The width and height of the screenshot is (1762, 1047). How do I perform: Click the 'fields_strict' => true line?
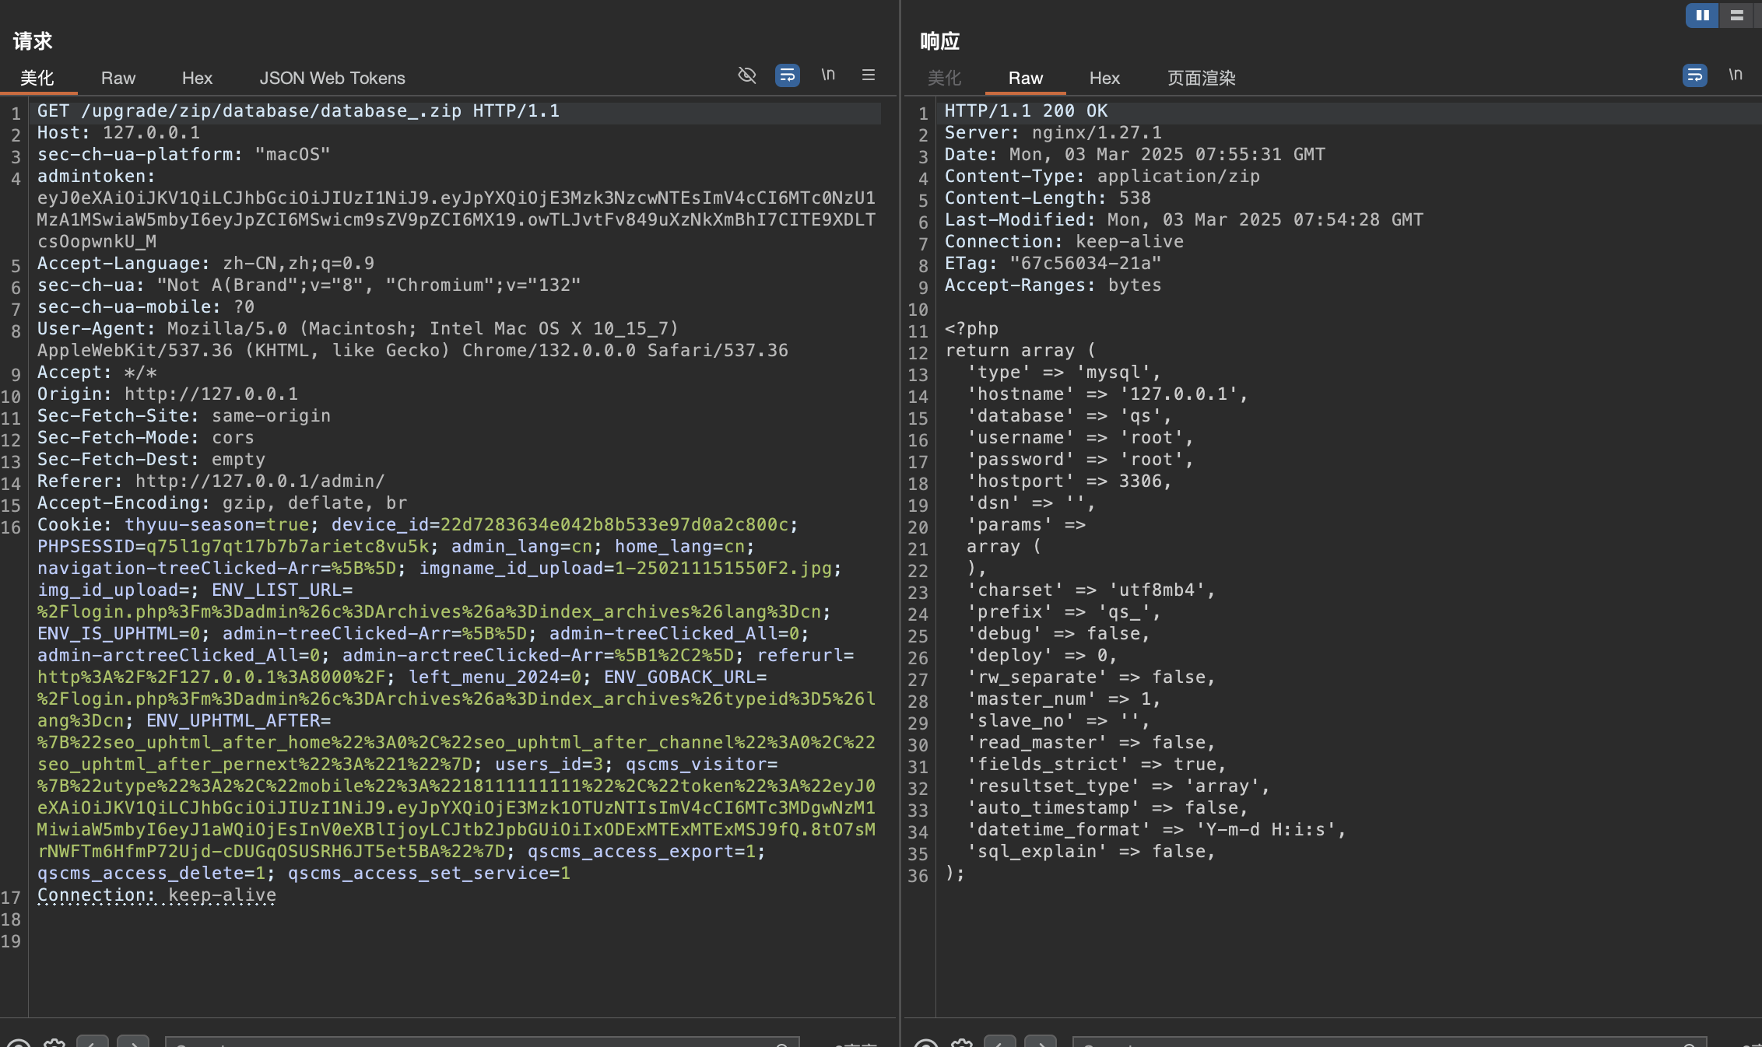pos(1097,765)
